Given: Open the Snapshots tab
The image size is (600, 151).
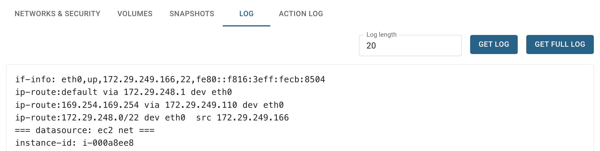Looking at the screenshot, I should (x=192, y=14).
